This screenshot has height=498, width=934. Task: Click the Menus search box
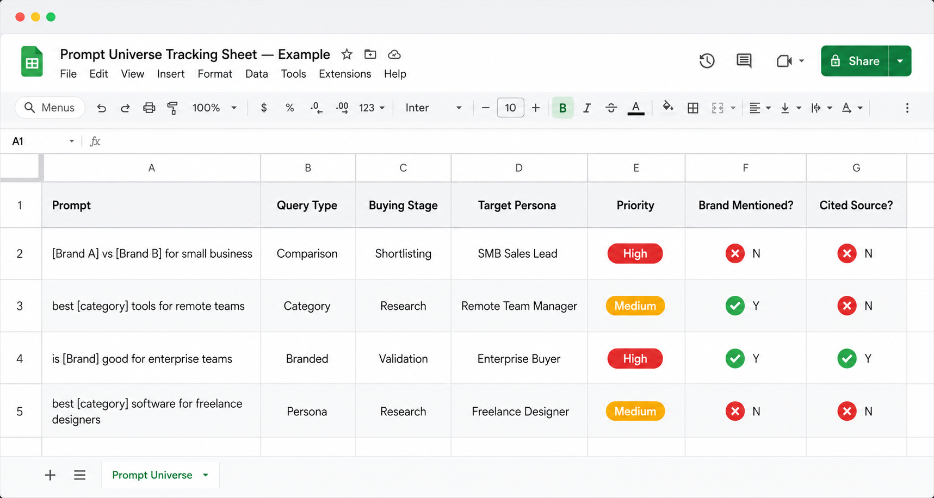pos(50,108)
